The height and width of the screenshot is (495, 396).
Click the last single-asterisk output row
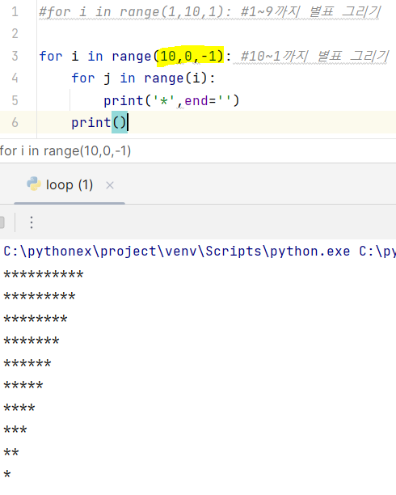click(7, 474)
